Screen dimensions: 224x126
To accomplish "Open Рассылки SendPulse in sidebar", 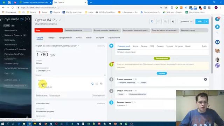I will click(x=14, y=54).
